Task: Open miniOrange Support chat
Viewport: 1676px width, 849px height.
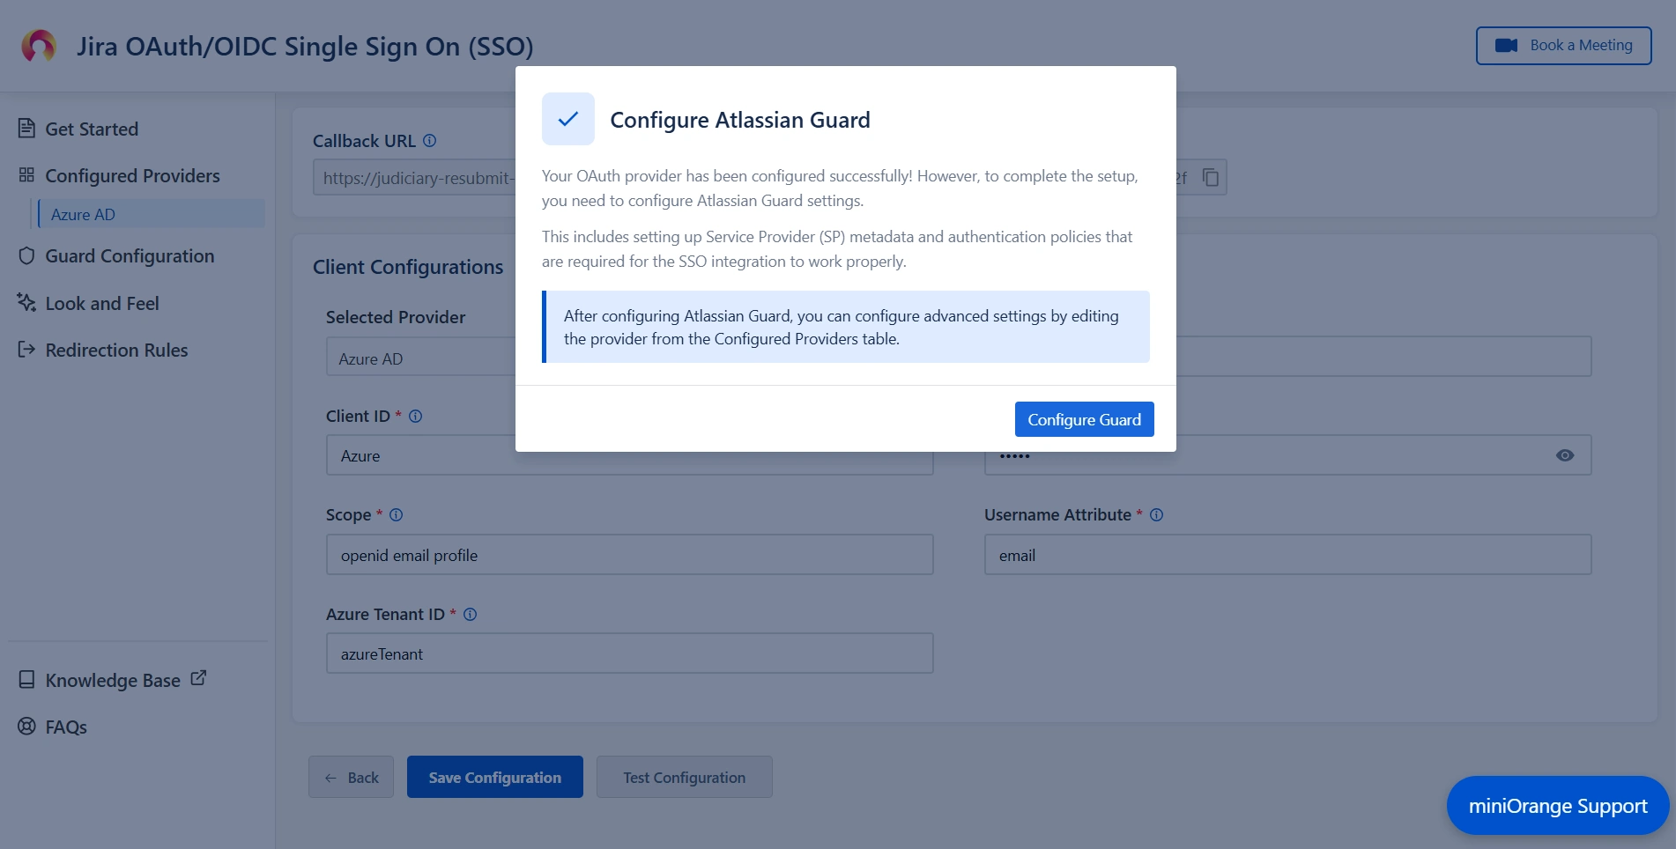Action: pyautogui.click(x=1557, y=806)
